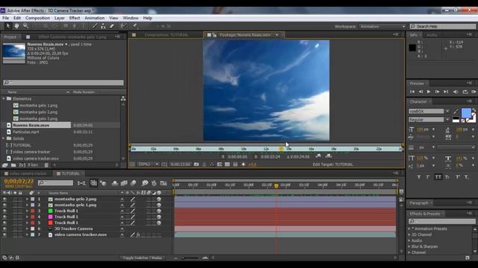Open the Composition menu
The width and height of the screenshot is (478, 268).
coord(37,18)
